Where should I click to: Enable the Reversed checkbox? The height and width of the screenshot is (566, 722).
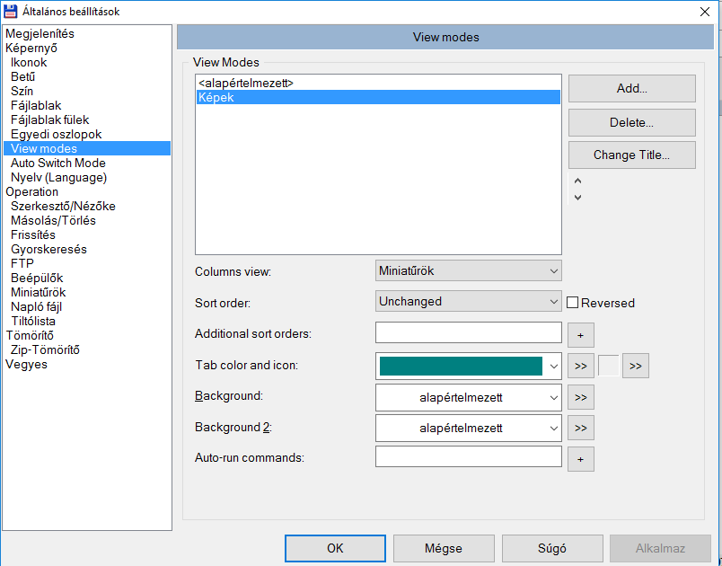tap(573, 303)
